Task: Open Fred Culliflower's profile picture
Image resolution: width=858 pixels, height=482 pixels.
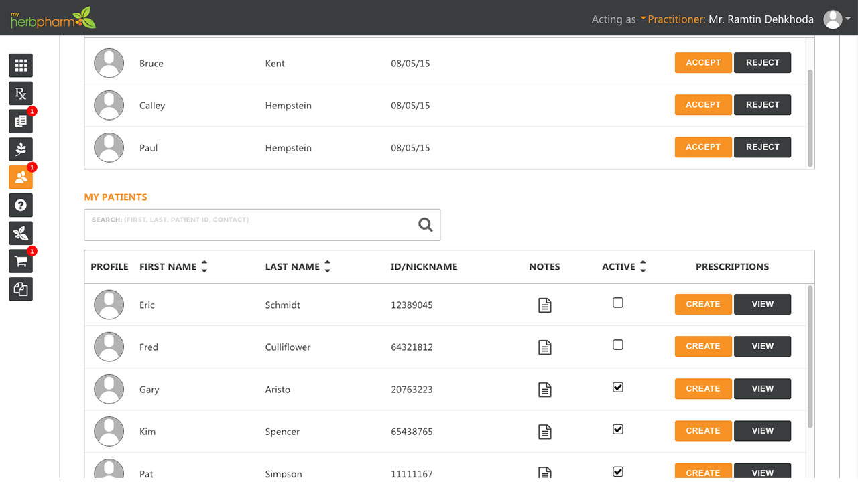Action: pyautogui.click(x=109, y=347)
